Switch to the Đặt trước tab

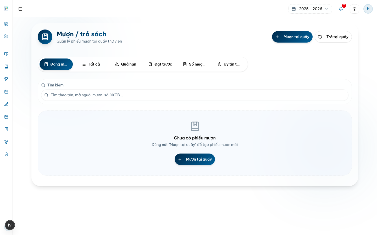pyautogui.click(x=160, y=64)
